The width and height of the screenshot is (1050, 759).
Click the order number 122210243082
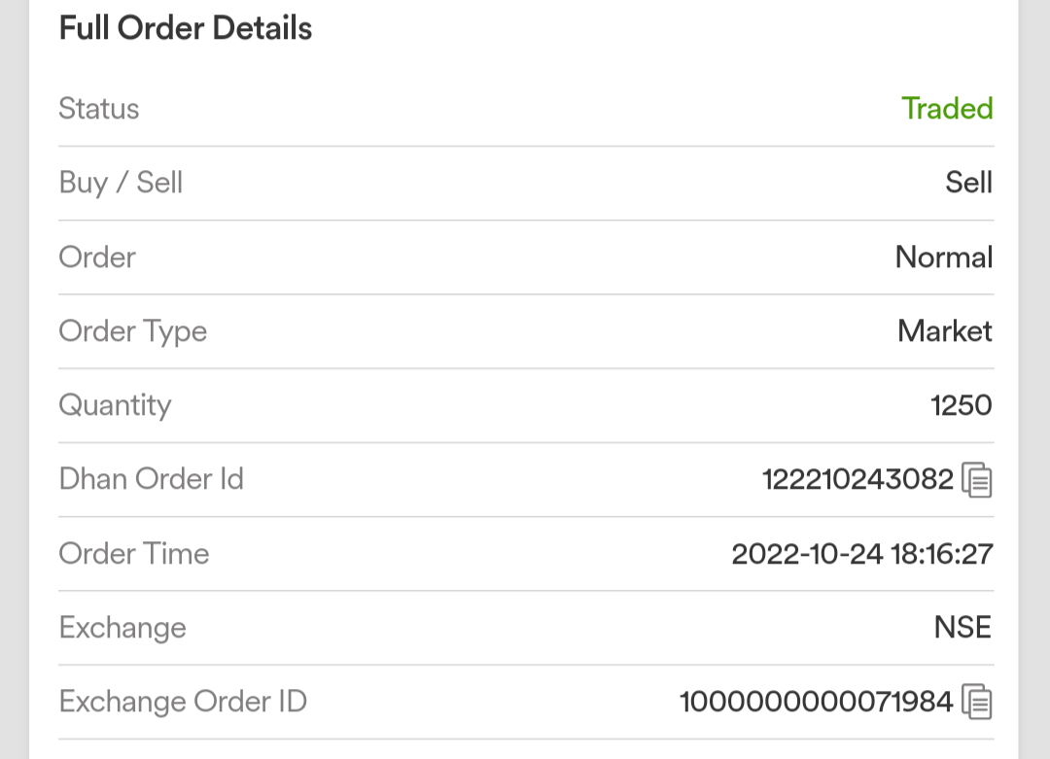click(x=857, y=479)
